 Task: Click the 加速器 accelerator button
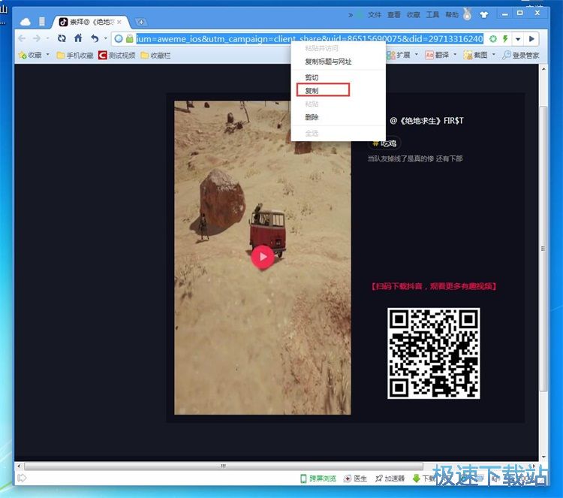click(x=390, y=478)
